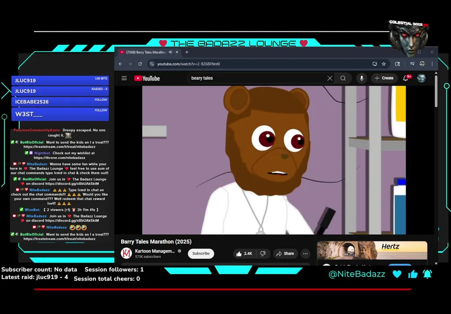Select the Barry Tales Marathon tab
This screenshot has height=314, width=451.
coord(145,52)
